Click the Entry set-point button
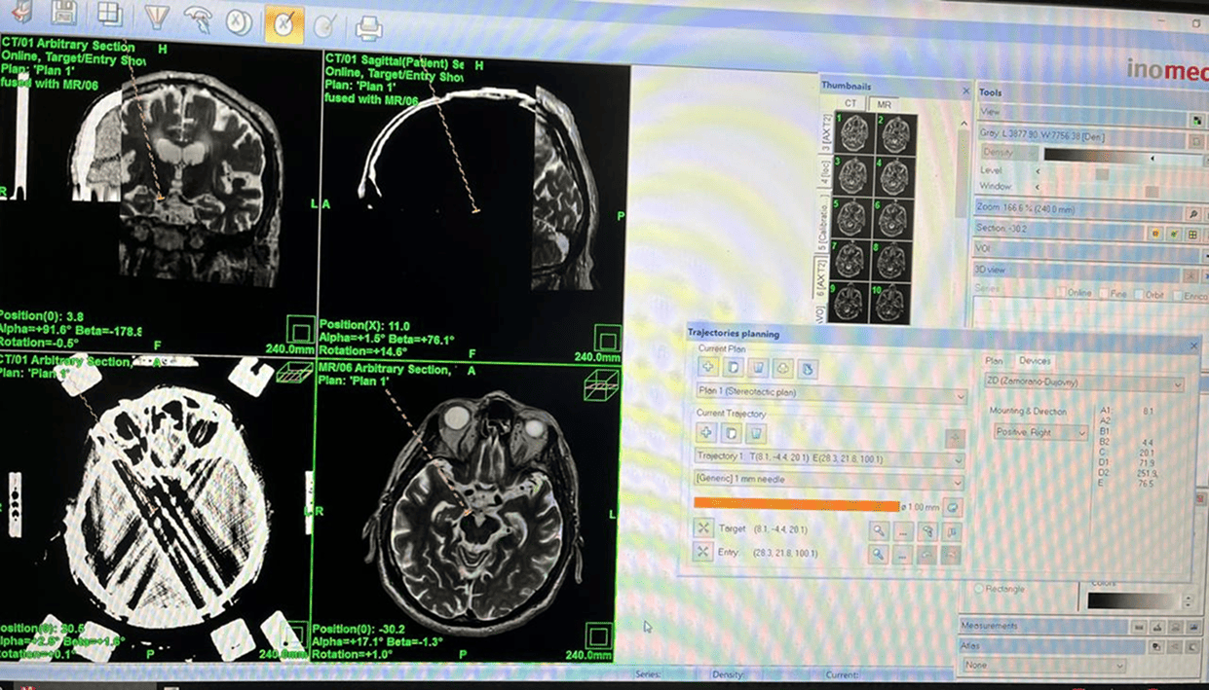The width and height of the screenshot is (1209, 690). (702, 552)
